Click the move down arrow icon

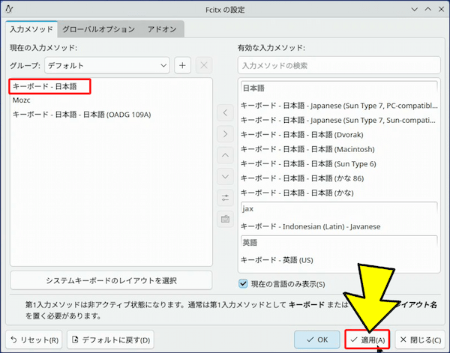(x=225, y=177)
